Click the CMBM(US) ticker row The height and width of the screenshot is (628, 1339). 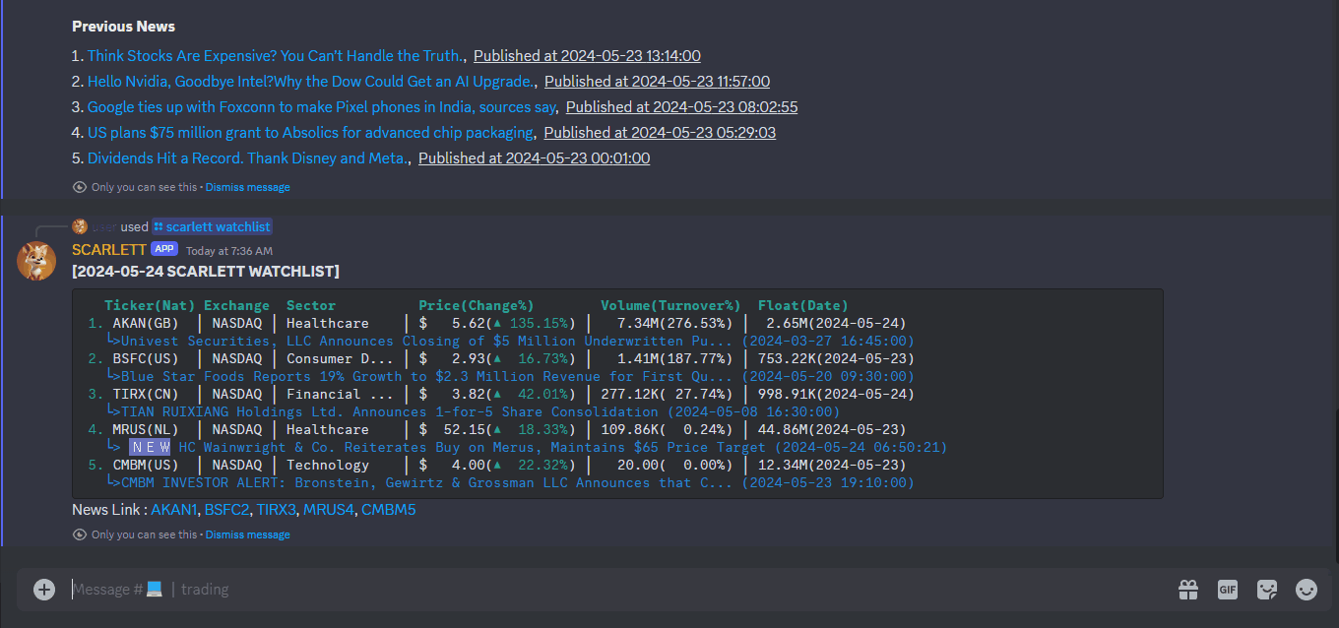point(497,465)
